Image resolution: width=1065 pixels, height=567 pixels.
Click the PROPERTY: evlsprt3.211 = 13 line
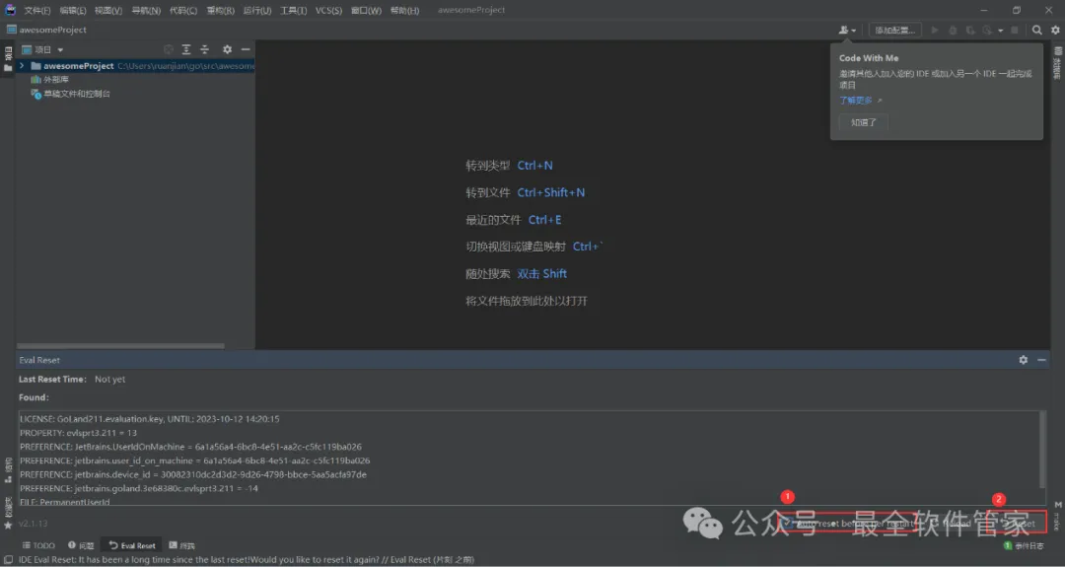point(78,433)
